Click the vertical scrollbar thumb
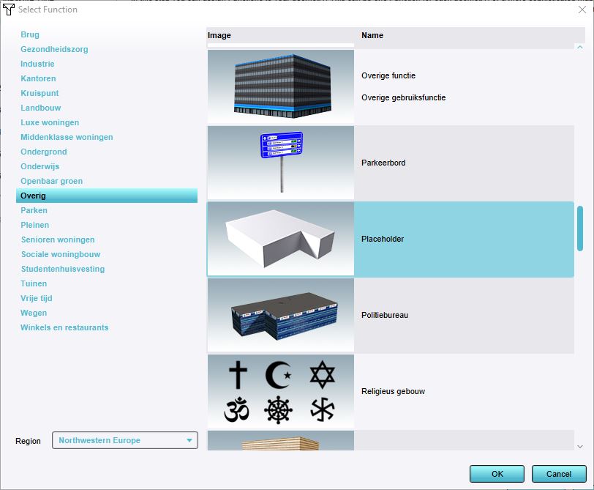Screen dimensions: 594x490 pyautogui.click(x=580, y=228)
